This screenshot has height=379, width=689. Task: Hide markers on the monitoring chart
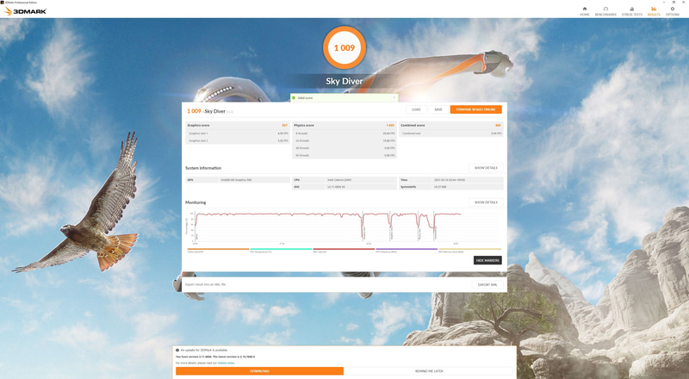tap(487, 260)
